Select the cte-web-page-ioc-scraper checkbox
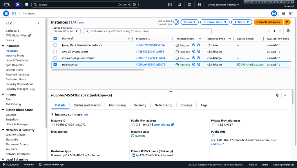Image resolution: width=297 pixels, height=168 pixels. (x=55, y=58)
